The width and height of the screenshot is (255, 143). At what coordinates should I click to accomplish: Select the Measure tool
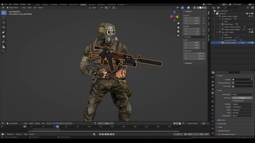4,47
